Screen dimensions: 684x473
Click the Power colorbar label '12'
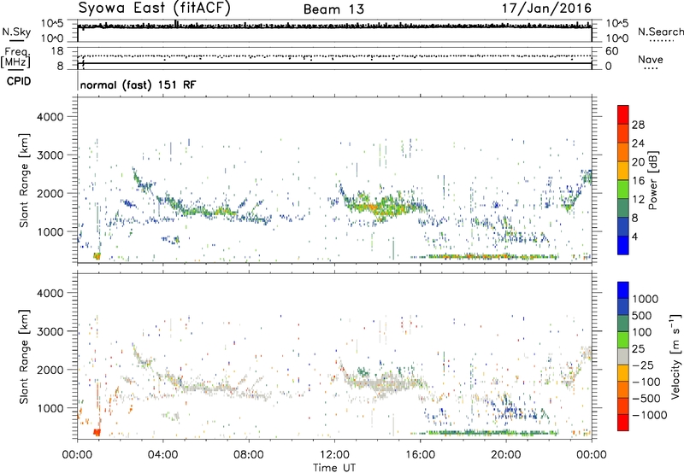(638, 200)
